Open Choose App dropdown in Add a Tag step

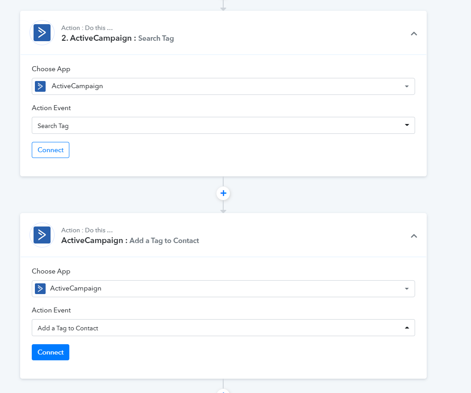(223, 289)
